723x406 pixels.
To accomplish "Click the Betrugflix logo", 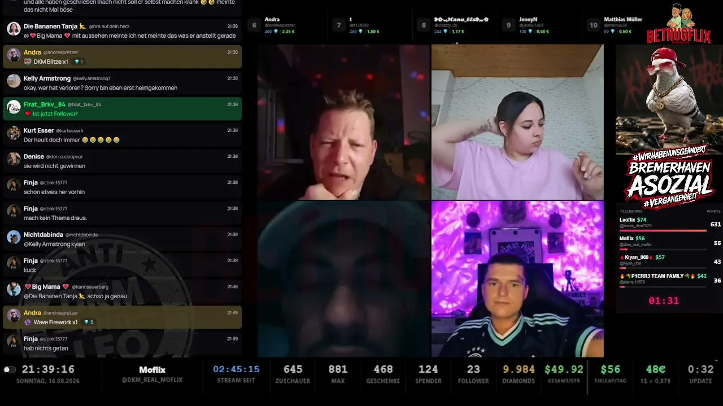I will (678, 24).
